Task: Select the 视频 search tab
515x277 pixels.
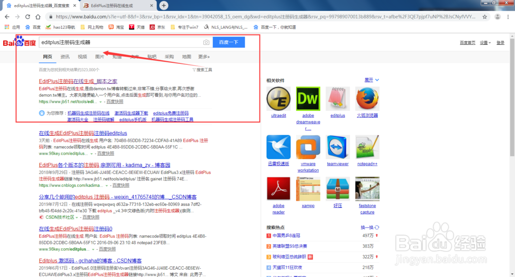Action: (82, 57)
